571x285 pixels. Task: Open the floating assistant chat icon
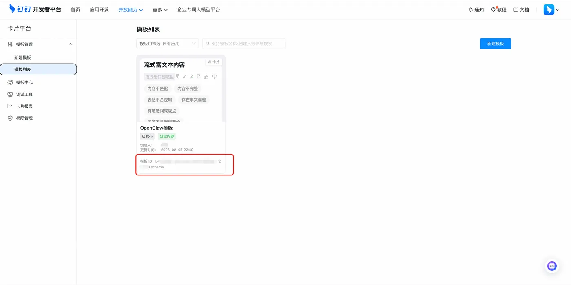click(x=552, y=266)
